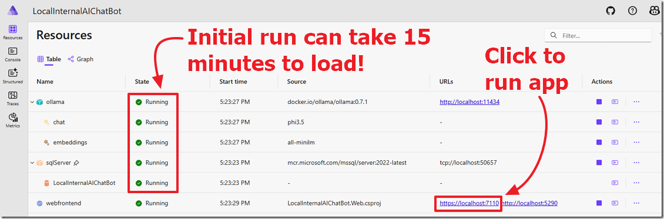View console logs for chat
Image resolution: width=664 pixels, height=219 pixels.
click(615, 122)
